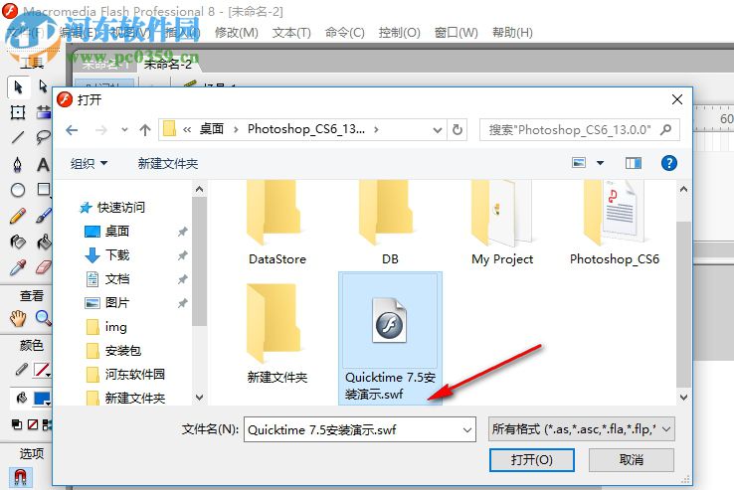Viewport: 734px width, 490px height.
Task: Select the Zoom magnifier tool
Action: [43, 318]
